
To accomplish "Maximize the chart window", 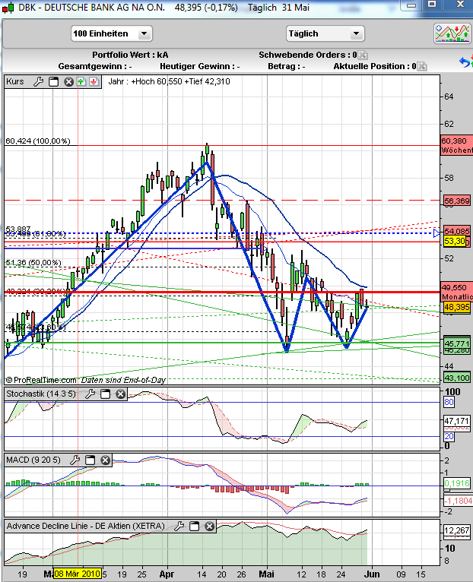I will [x=432, y=5].
